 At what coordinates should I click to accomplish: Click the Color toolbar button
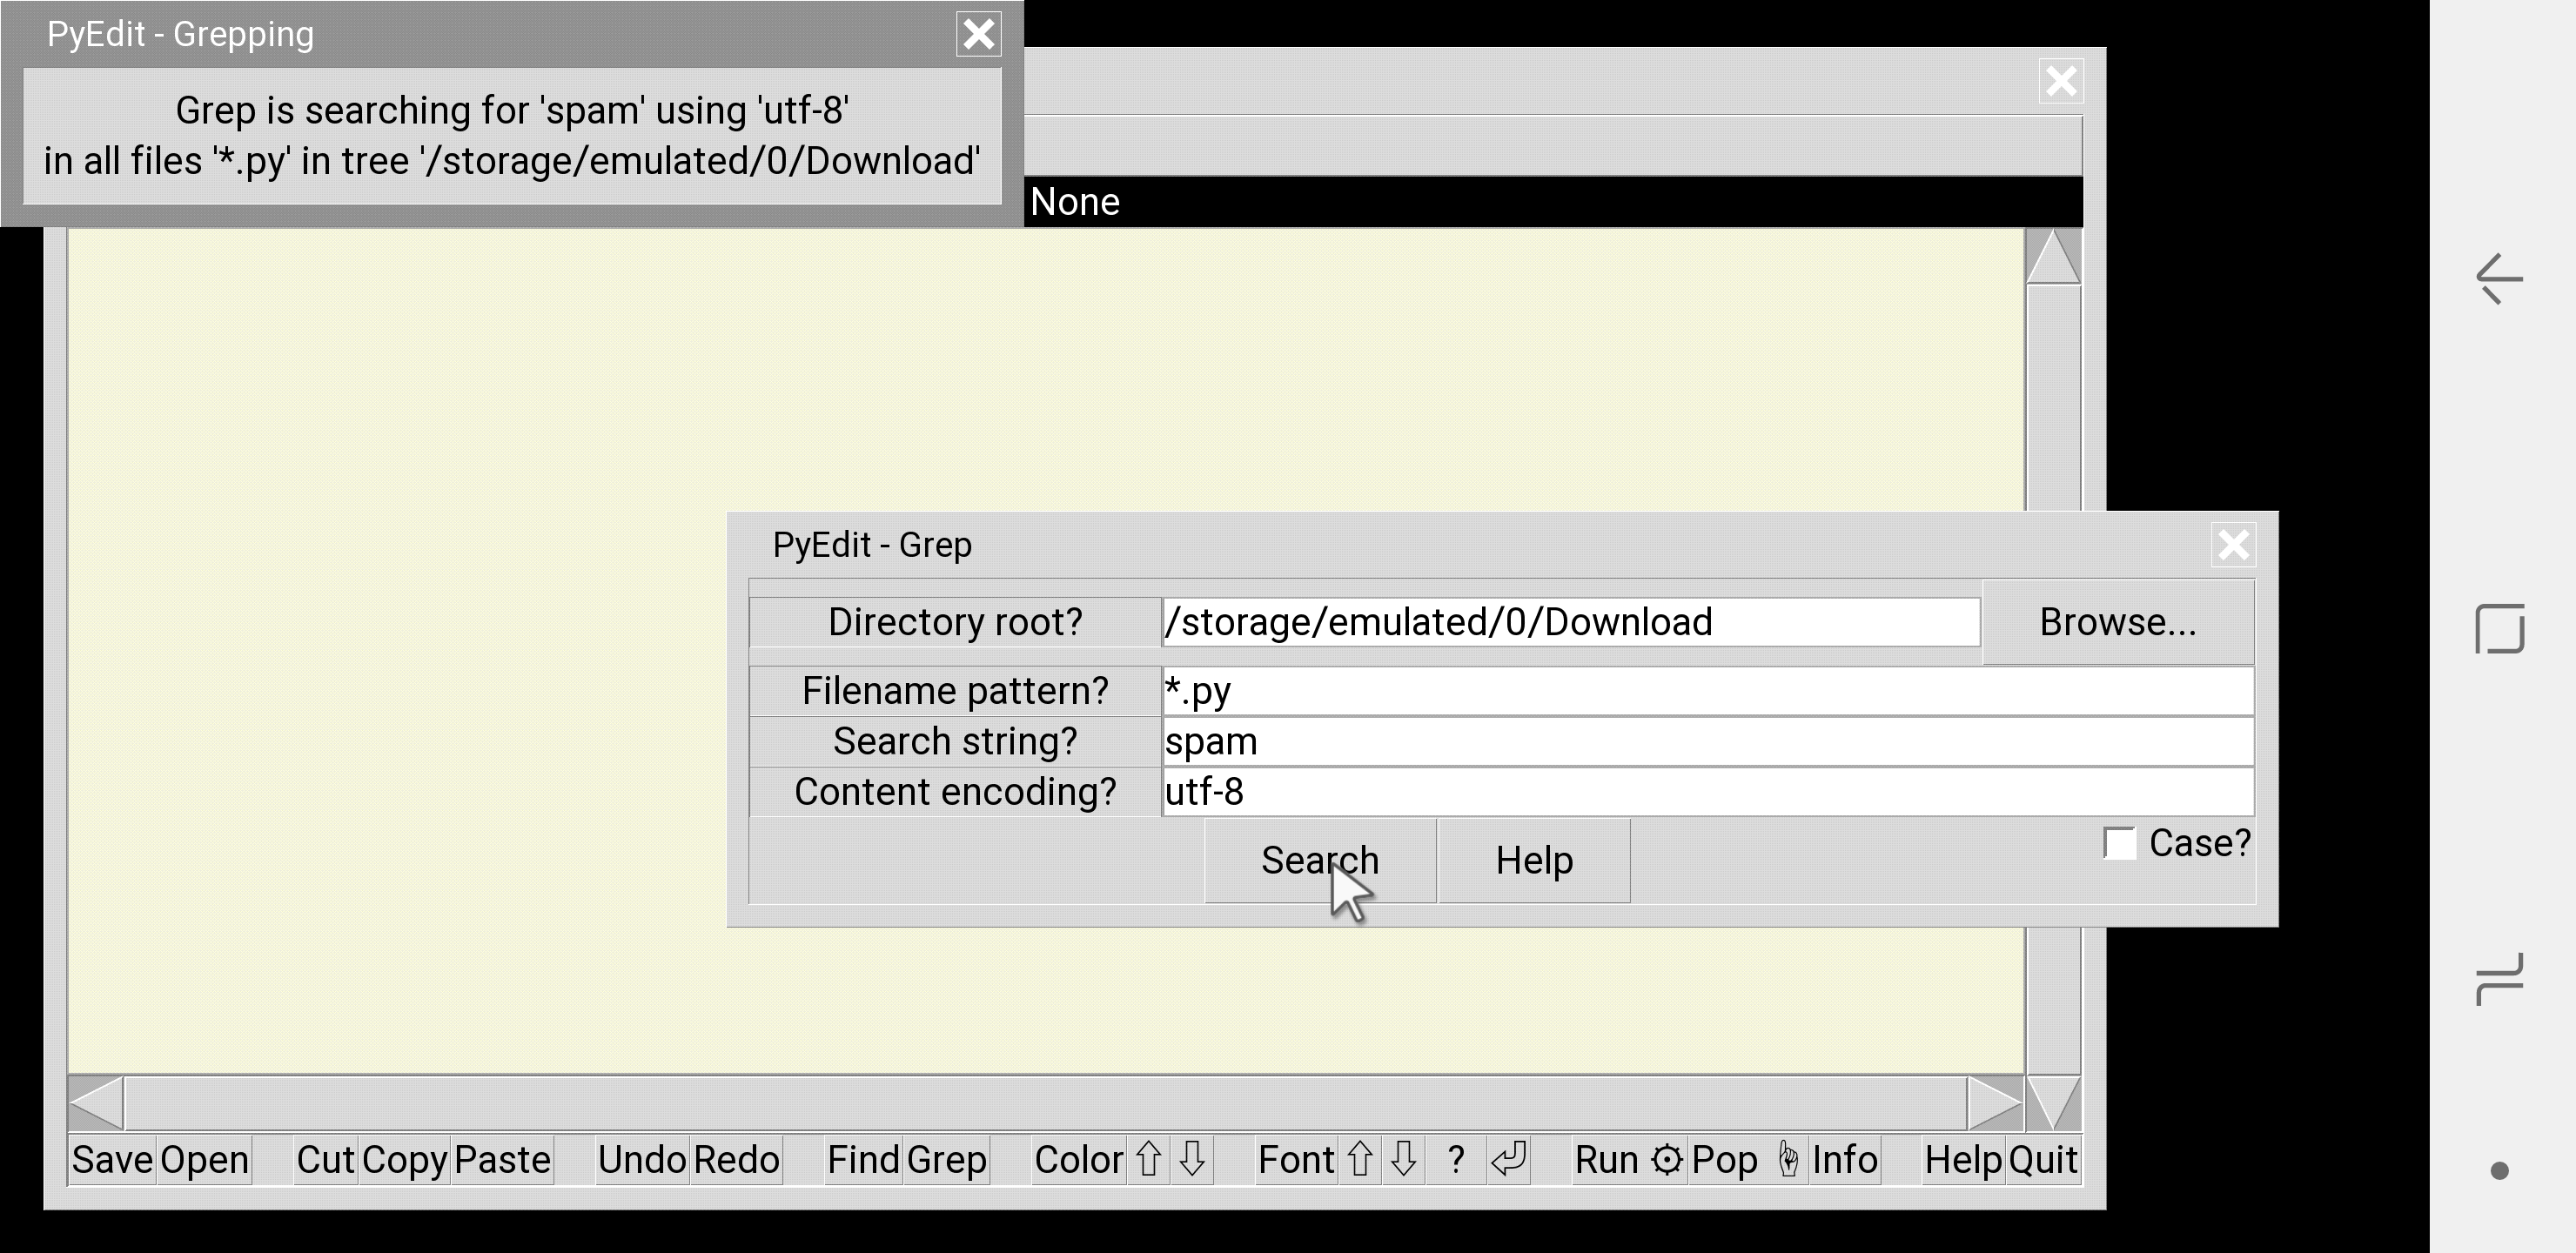(1078, 1160)
